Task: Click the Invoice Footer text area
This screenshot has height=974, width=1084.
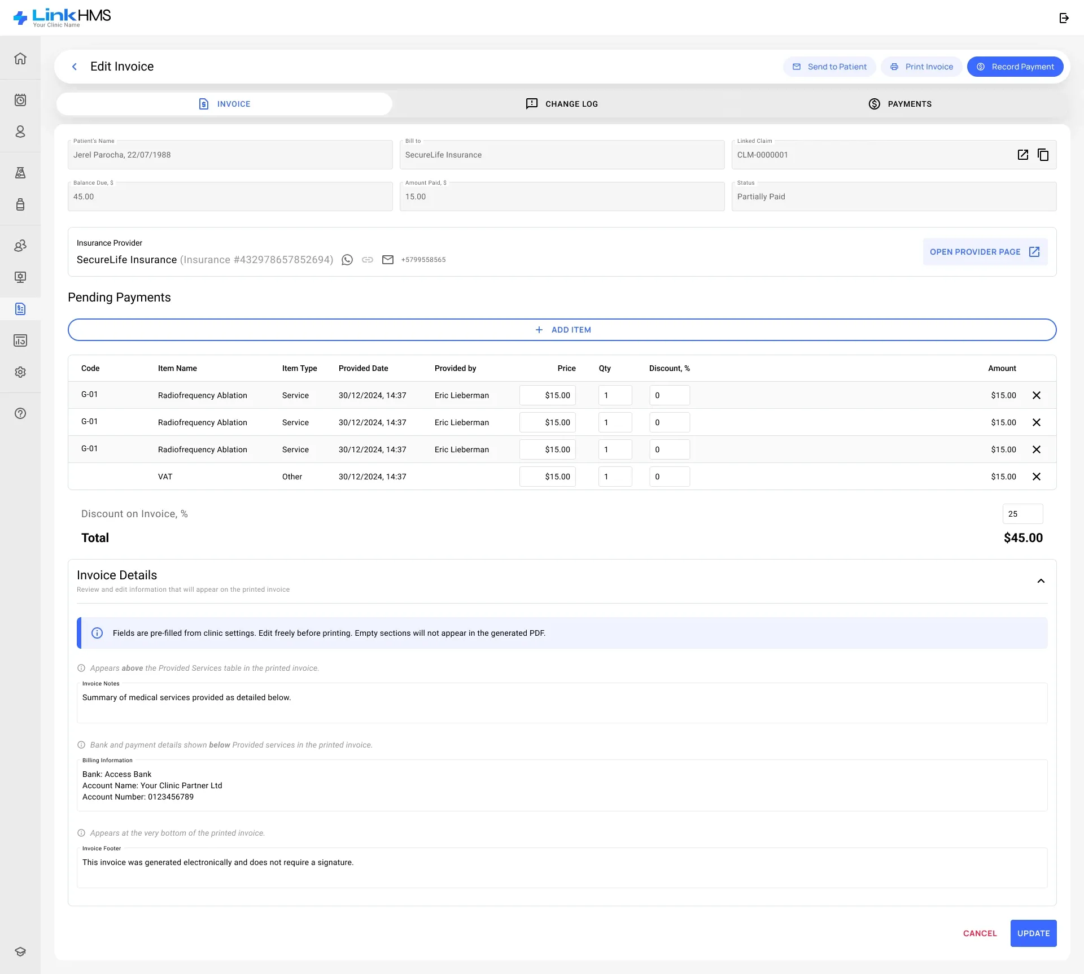Action: [562, 868]
